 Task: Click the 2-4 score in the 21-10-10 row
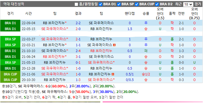click(x=78, y=51)
